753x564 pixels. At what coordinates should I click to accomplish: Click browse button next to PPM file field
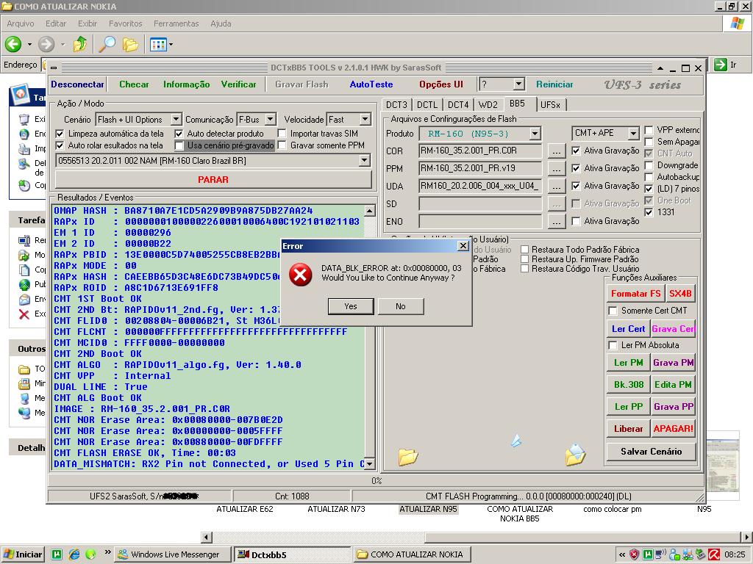click(556, 169)
